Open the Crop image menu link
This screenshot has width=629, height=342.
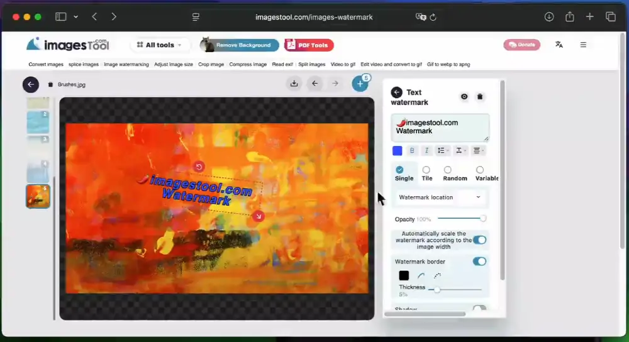click(211, 64)
